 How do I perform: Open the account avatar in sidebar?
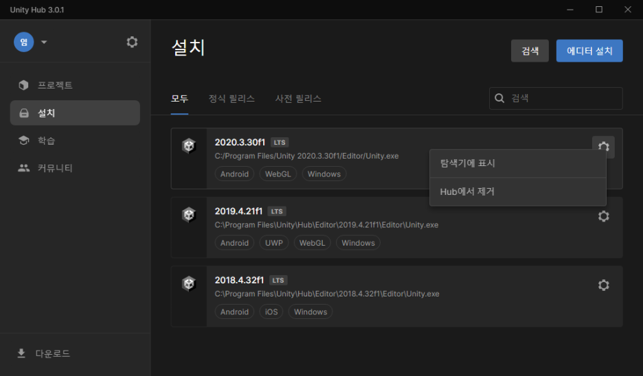point(24,42)
